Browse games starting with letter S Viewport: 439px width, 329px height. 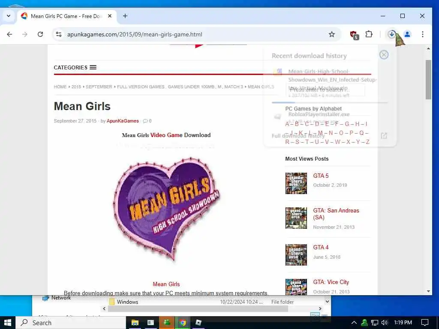pyautogui.click(x=297, y=142)
